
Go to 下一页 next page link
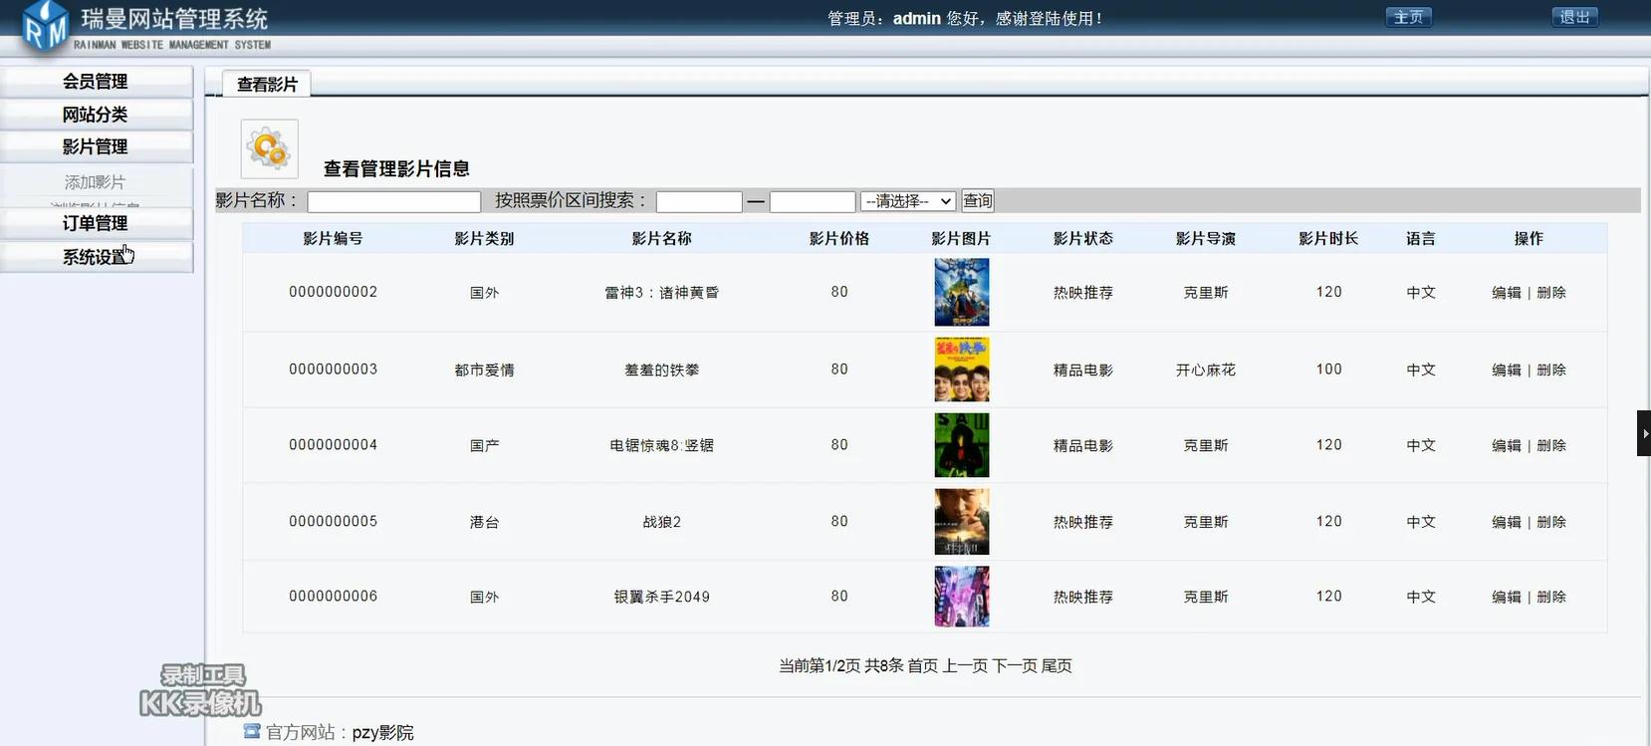1015,665
